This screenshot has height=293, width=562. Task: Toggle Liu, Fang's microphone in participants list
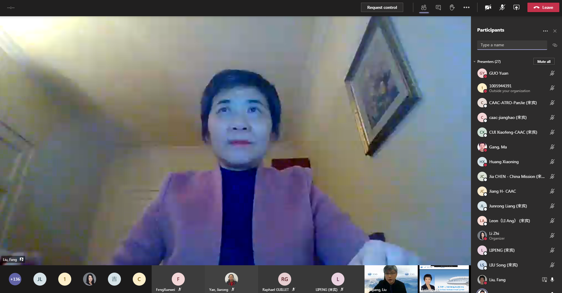(552, 280)
